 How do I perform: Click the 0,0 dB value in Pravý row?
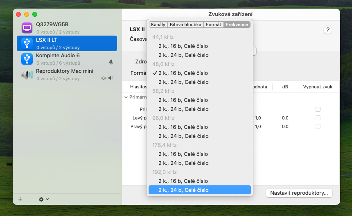(285, 126)
